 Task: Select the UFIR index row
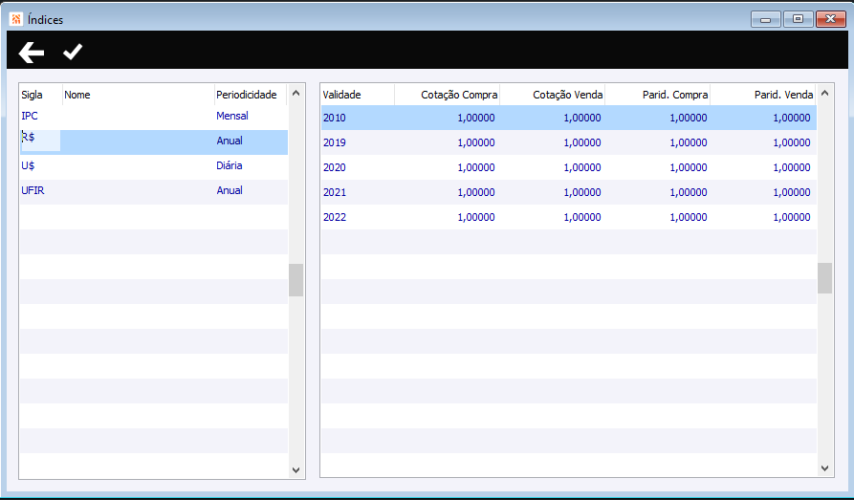tap(154, 191)
